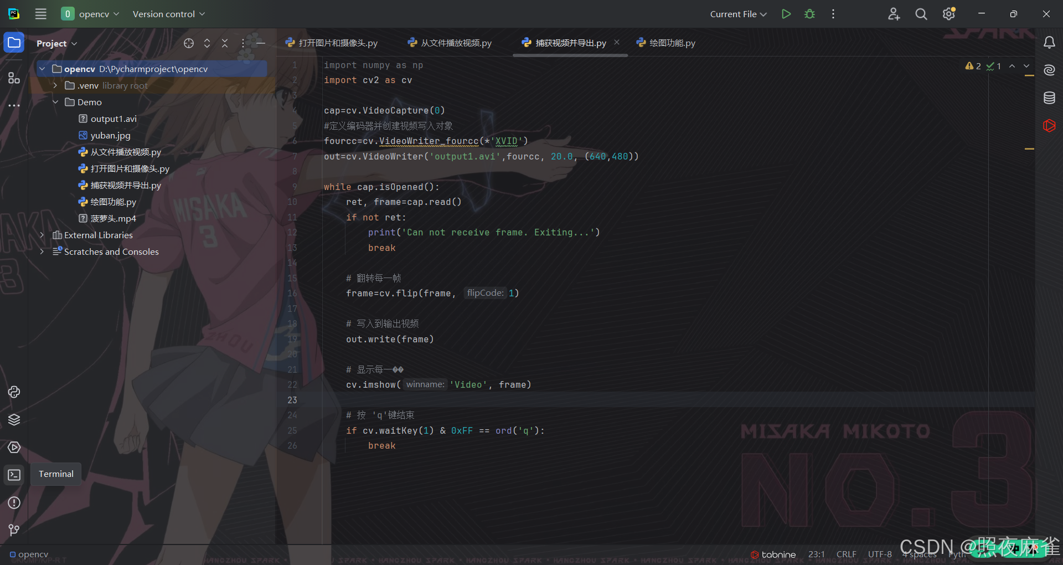Open Version control dropdown
This screenshot has width=1063, height=565.
coord(169,14)
